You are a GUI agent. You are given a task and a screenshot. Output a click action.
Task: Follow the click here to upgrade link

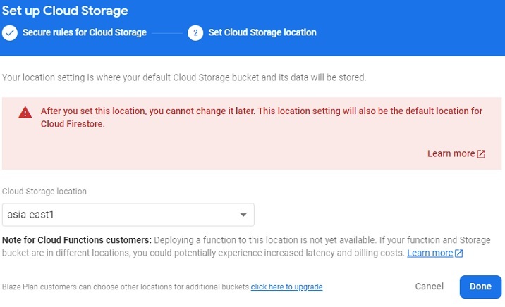(x=286, y=287)
